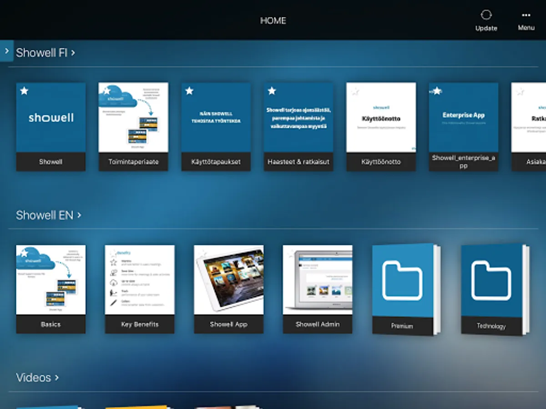The height and width of the screenshot is (409, 546).
Task: Open the Showell presentation thumbnail
Action: (x=51, y=117)
